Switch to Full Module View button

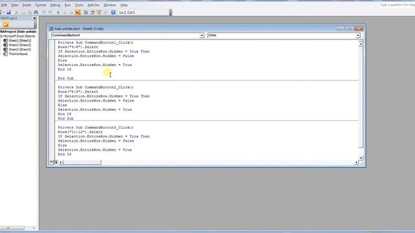coord(56,162)
